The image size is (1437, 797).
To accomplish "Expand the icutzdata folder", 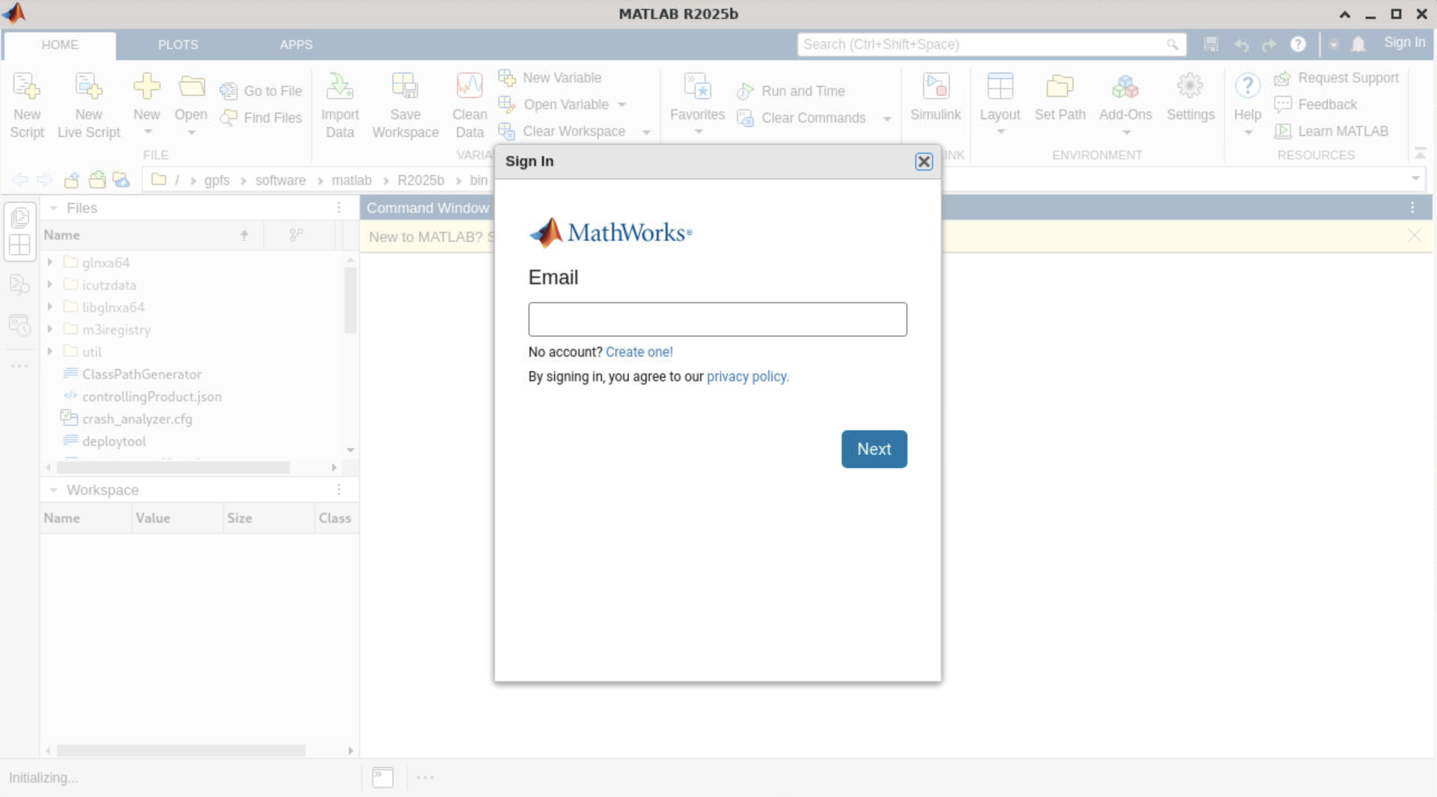I will pyautogui.click(x=50, y=284).
